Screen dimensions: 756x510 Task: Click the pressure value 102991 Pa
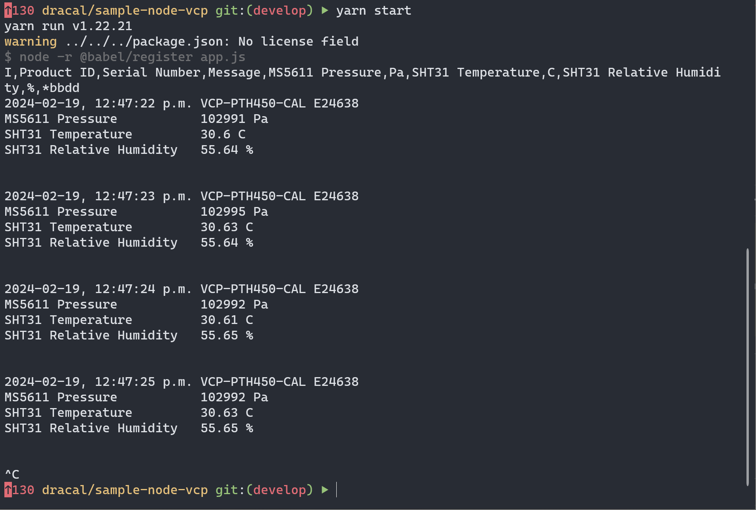click(x=234, y=119)
